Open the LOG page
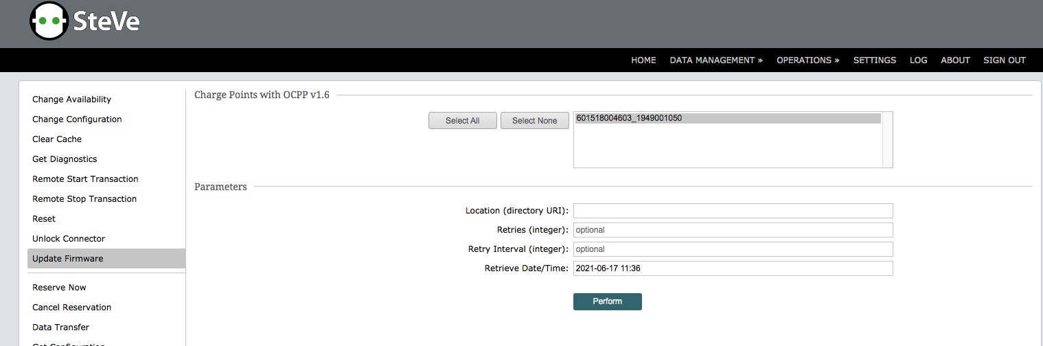 pos(918,60)
